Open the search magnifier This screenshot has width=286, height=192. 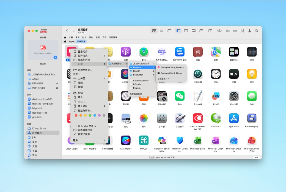coord(257,31)
